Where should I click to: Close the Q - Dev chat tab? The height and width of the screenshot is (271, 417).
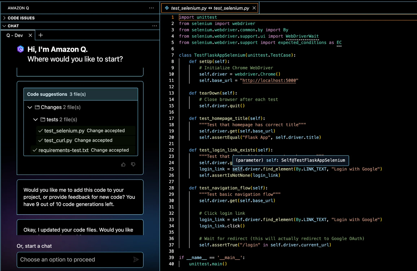pyautogui.click(x=30, y=35)
